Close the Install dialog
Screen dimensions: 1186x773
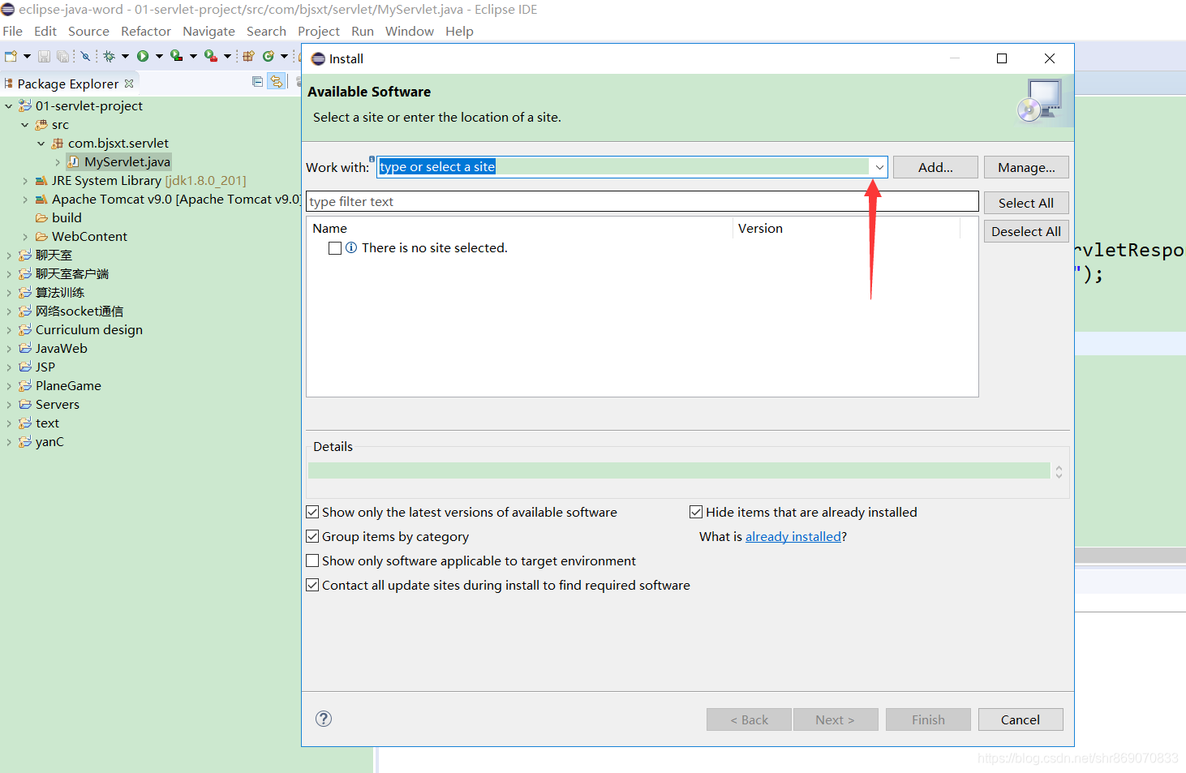click(x=1050, y=58)
